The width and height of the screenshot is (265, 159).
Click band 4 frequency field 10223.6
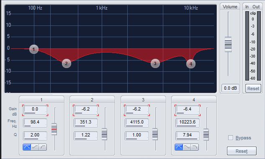click(188, 123)
